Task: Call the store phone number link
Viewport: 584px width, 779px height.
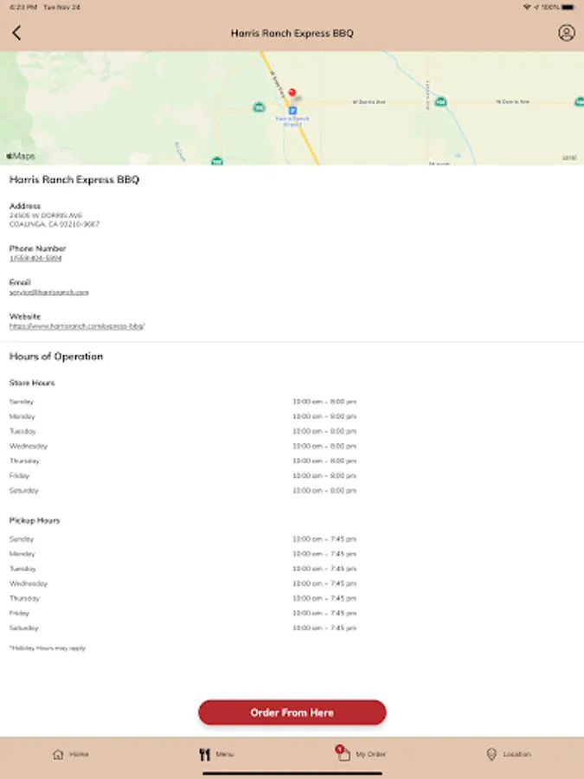Action: click(35, 258)
